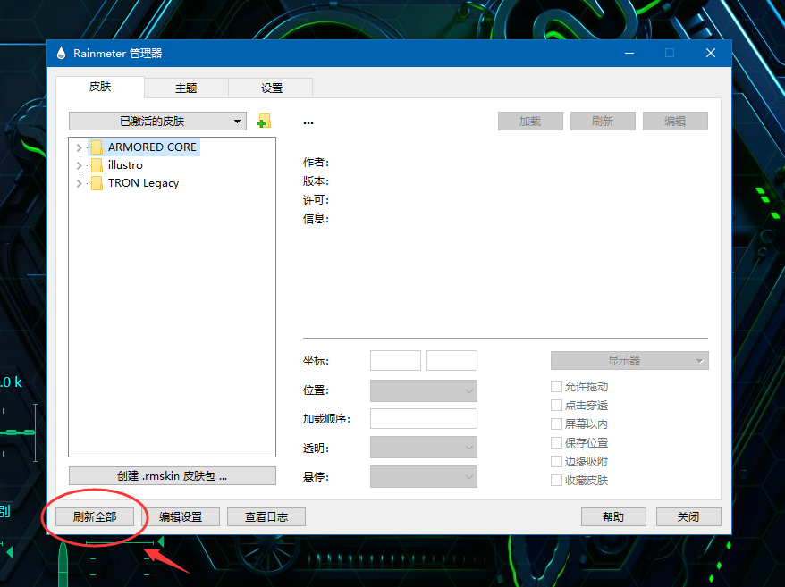The width and height of the screenshot is (785, 587).
Task: Click the ARMORED CORE folder icon
Action: point(96,147)
